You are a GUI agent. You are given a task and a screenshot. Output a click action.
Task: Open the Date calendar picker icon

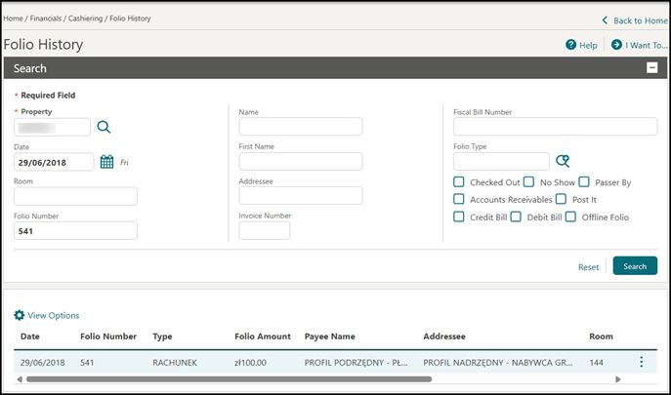point(107,162)
